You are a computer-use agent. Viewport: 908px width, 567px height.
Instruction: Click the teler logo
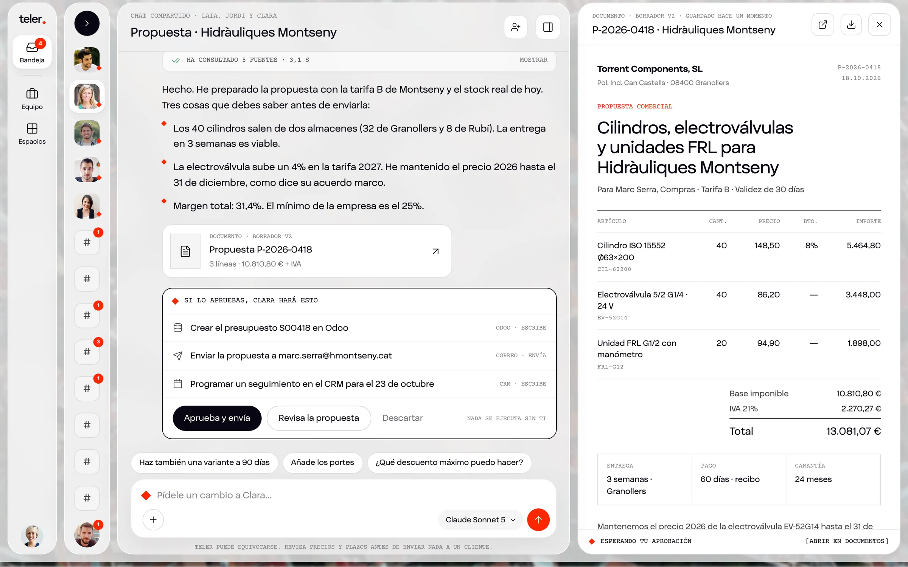click(33, 19)
